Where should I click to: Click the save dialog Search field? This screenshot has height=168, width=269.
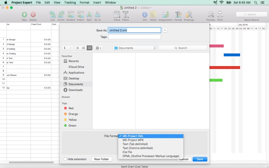[183, 48]
